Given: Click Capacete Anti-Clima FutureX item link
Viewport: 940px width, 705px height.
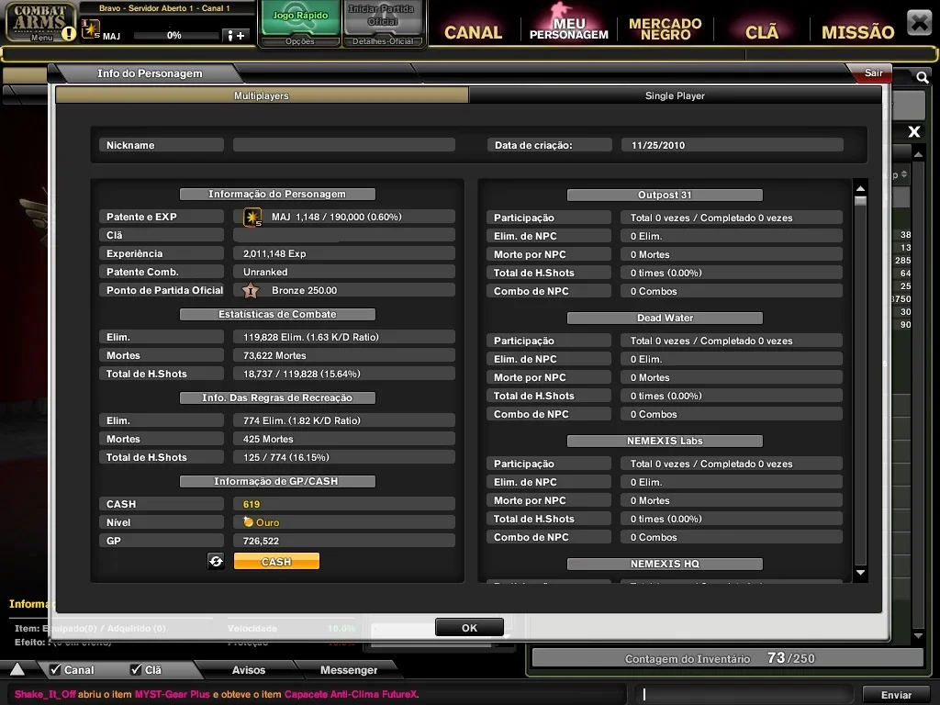Looking at the screenshot, I should point(351,694).
